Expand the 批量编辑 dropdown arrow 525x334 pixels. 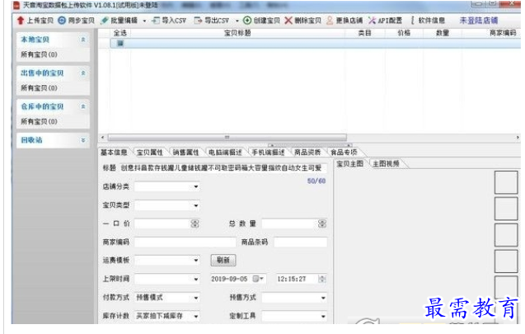click(x=145, y=21)
